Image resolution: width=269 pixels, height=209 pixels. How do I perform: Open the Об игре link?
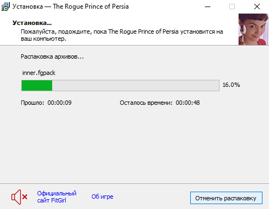(x=102, y=197)
